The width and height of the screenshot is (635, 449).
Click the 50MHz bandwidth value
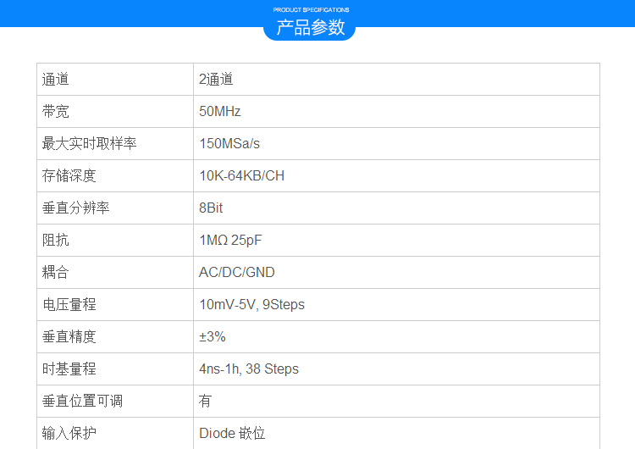[220, 112]
